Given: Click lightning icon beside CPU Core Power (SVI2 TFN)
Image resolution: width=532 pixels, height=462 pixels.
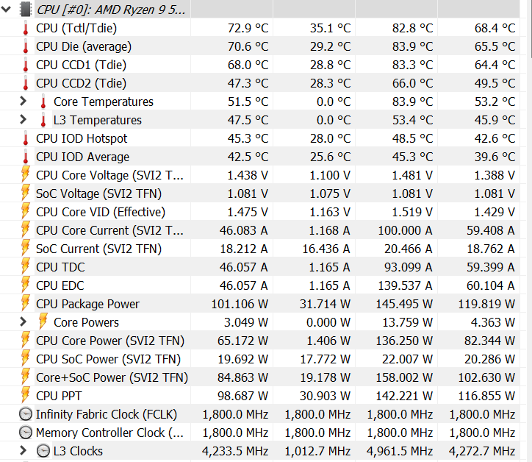Looking at the screenshot, I should click(26, 340).
